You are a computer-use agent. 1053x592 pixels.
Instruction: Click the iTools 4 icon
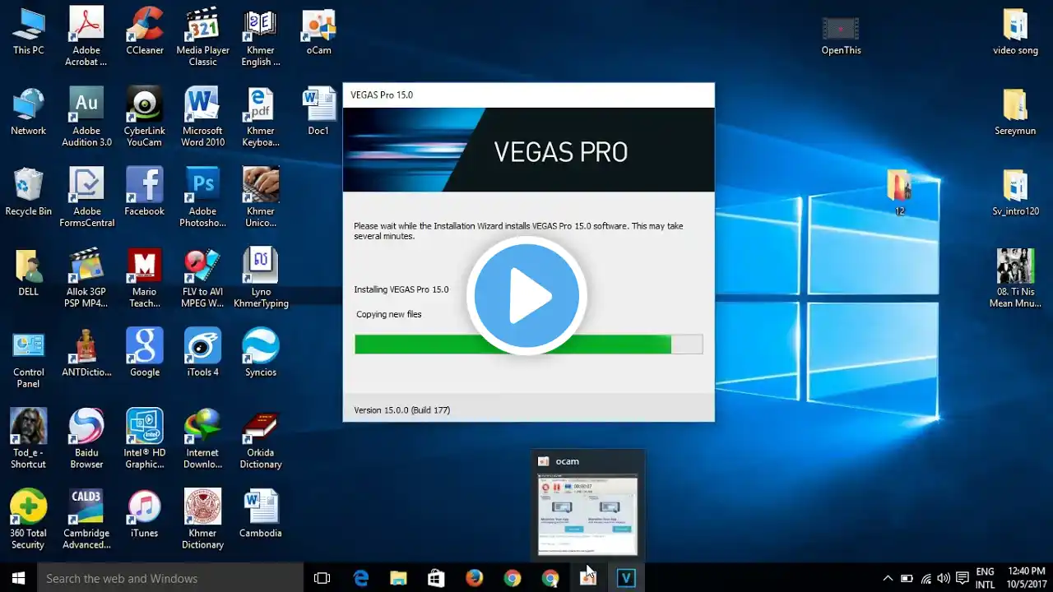tap(202, 354)
